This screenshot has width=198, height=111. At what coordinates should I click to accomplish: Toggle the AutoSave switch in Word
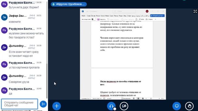pos(94,19)
